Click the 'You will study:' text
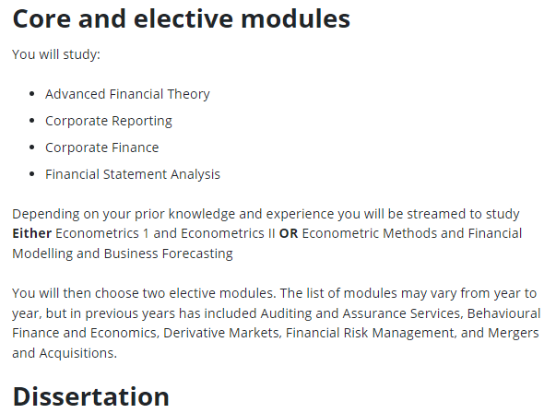The height and width of the screenshot is (413, 556). (x=56, y=54)
